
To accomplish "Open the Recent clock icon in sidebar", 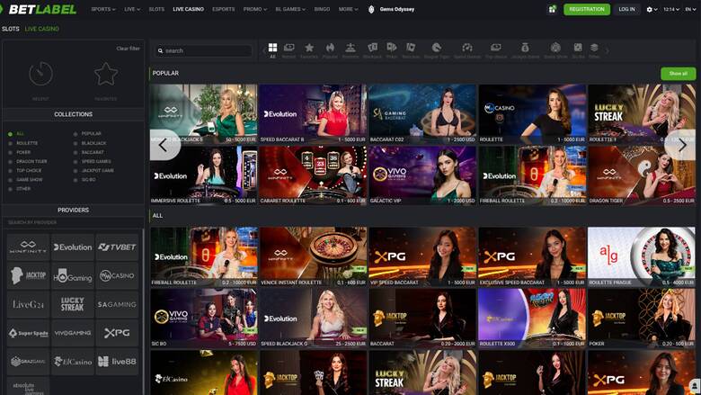I will pos(40,74).
